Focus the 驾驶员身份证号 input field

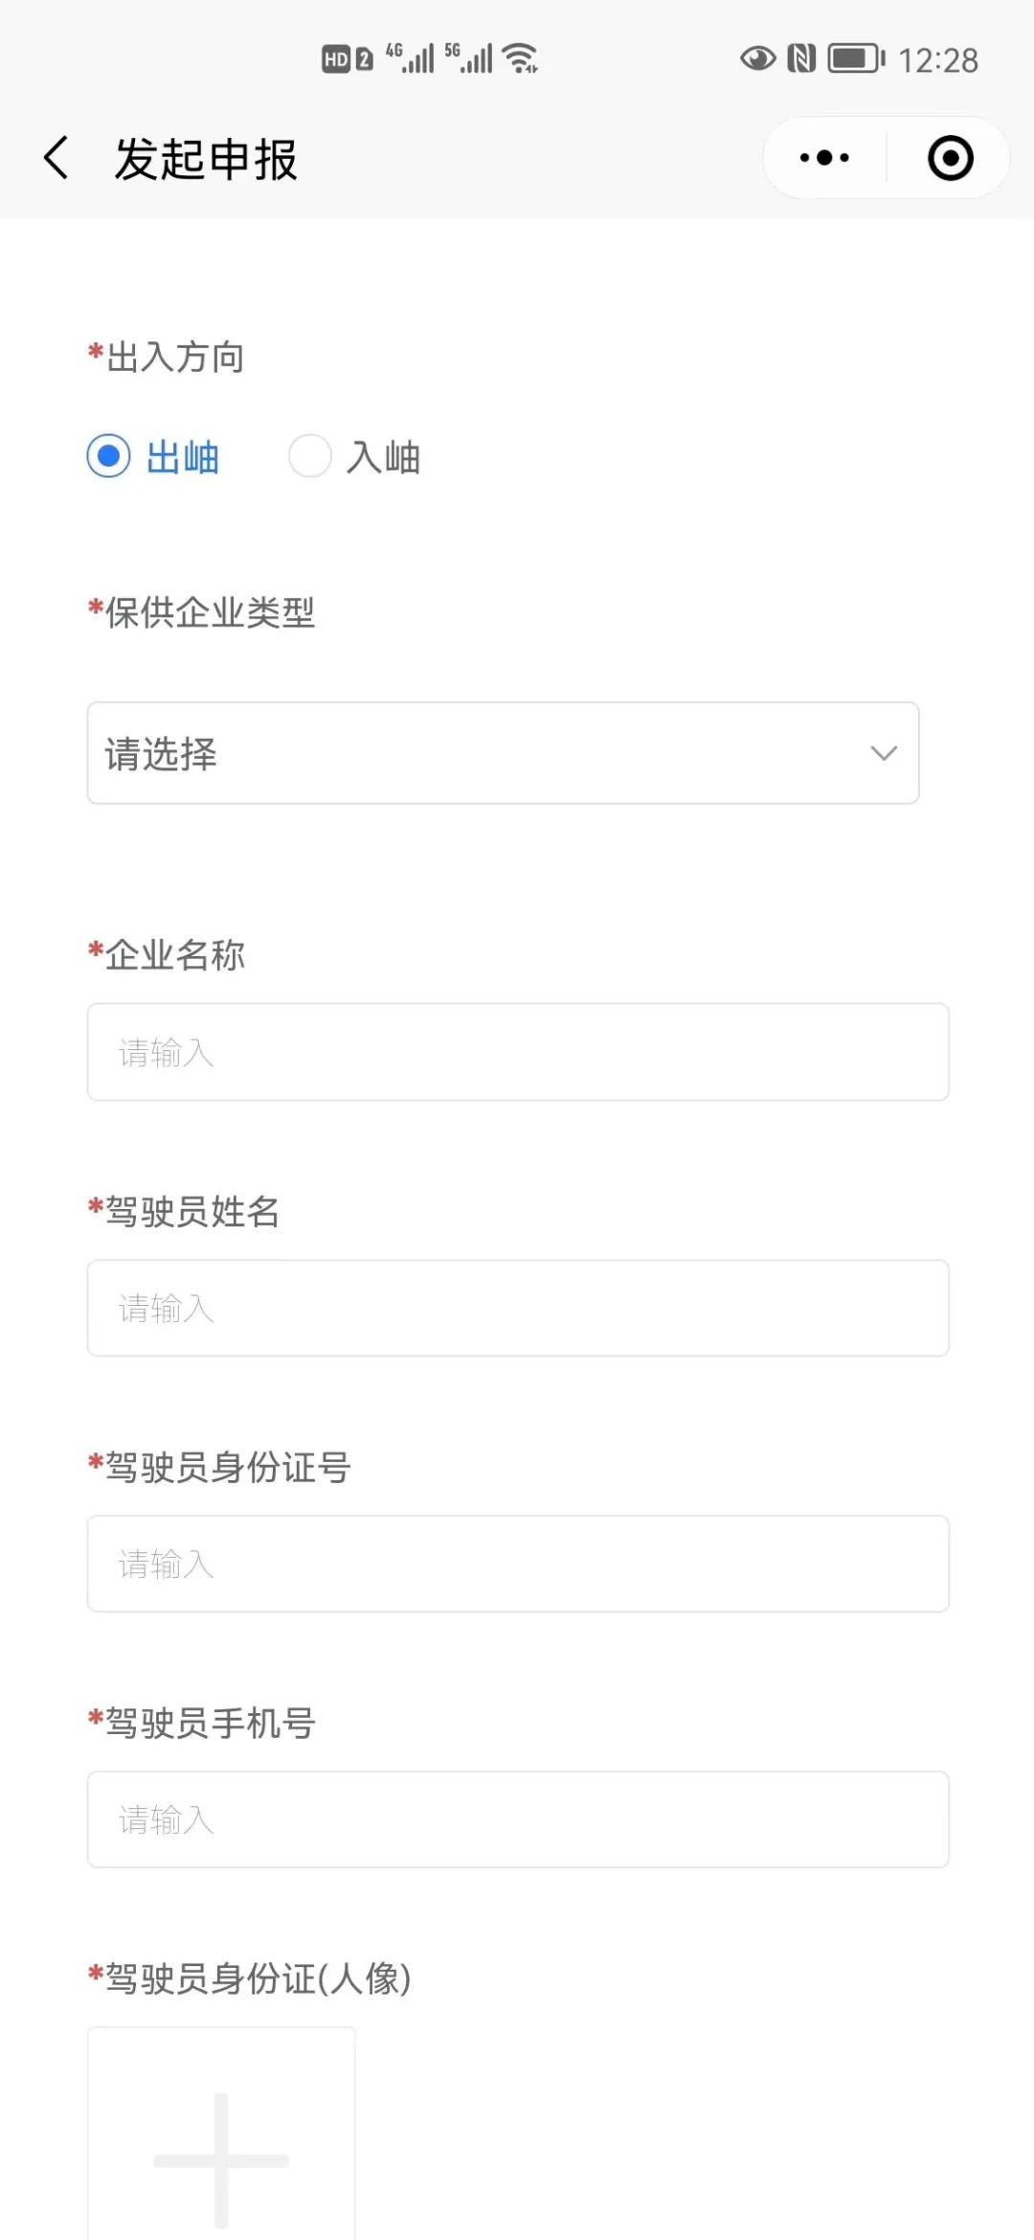click(518, 1564)
